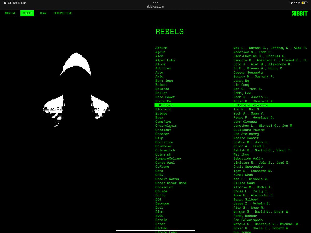This screenshot has height=233, width=311.
Task: Click the Cora list item
Action: pos(159,171)
